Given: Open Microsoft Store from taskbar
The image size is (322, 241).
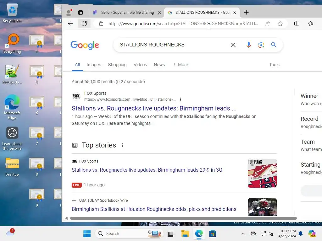Looking at the screenshot, I should pos(213,233).
